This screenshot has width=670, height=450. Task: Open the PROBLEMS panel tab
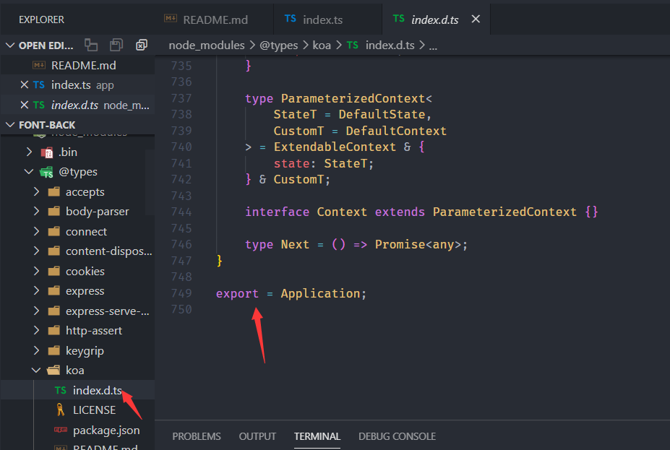[x=197, y=436]
